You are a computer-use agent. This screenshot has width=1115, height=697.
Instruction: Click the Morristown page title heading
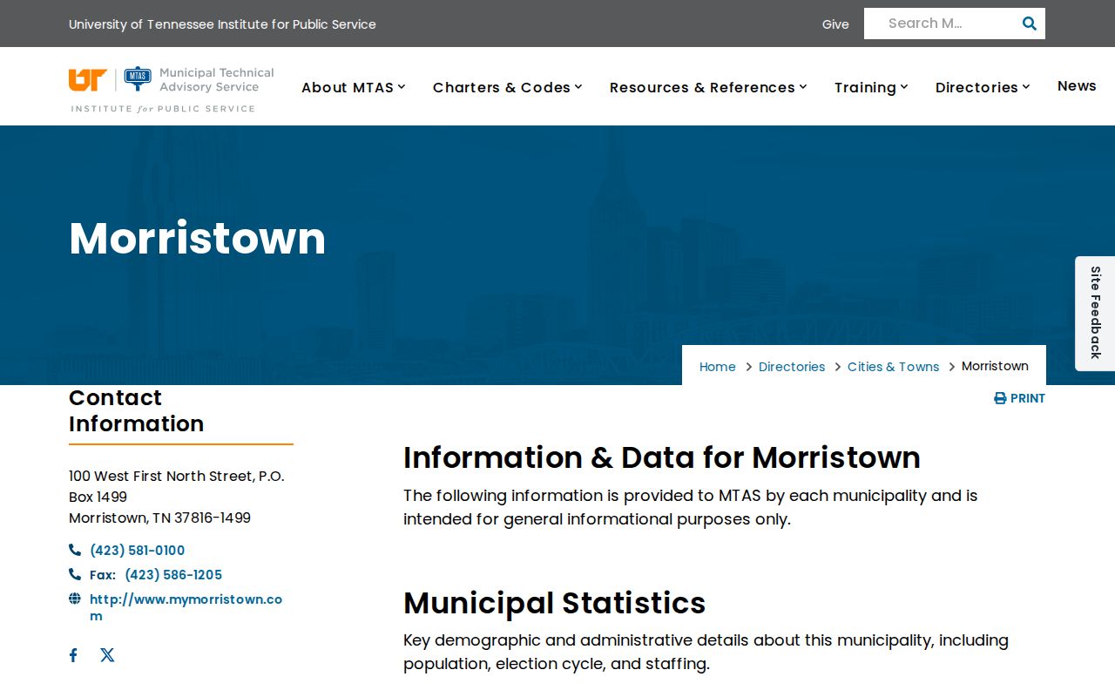coord(198,238)
